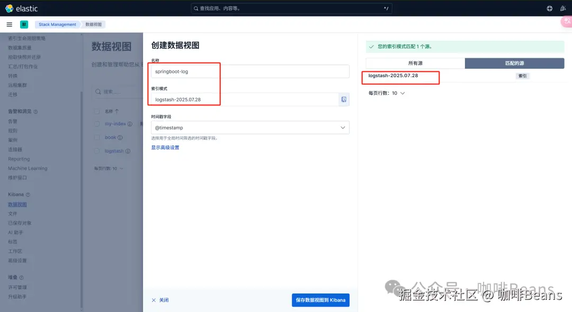Open 高级设置 in the sidebar

click(17, 261)
